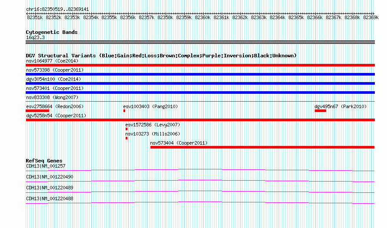Click the chr16:82350519..82369141 coordinate label
This screenshot has height=228, width=387.
[57, 10]
